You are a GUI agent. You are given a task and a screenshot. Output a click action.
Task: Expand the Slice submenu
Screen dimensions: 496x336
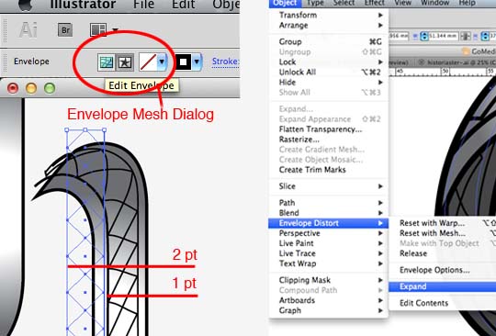(329, 186)
